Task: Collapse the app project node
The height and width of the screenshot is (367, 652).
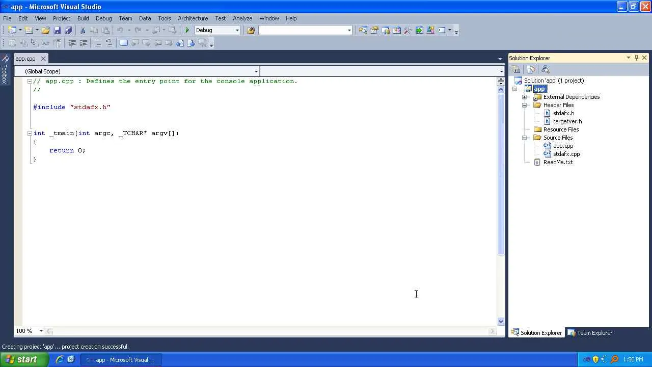Action: click(514, 89)
